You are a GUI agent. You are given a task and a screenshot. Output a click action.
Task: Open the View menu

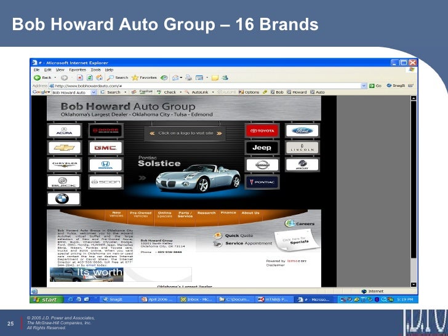pos(60,70)
